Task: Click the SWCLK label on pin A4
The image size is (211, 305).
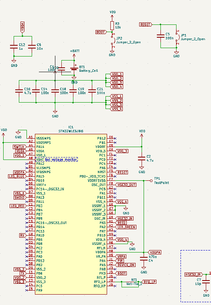Action: [x=20, y=147]
